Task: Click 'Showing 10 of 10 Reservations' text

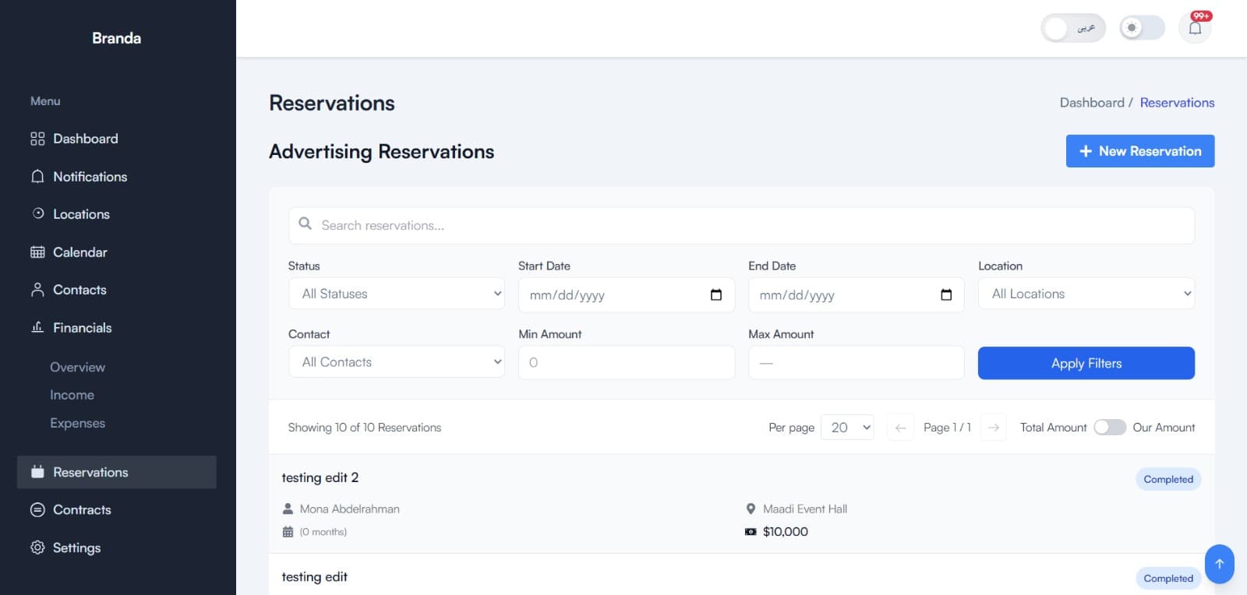Action: tap(365, 428)
